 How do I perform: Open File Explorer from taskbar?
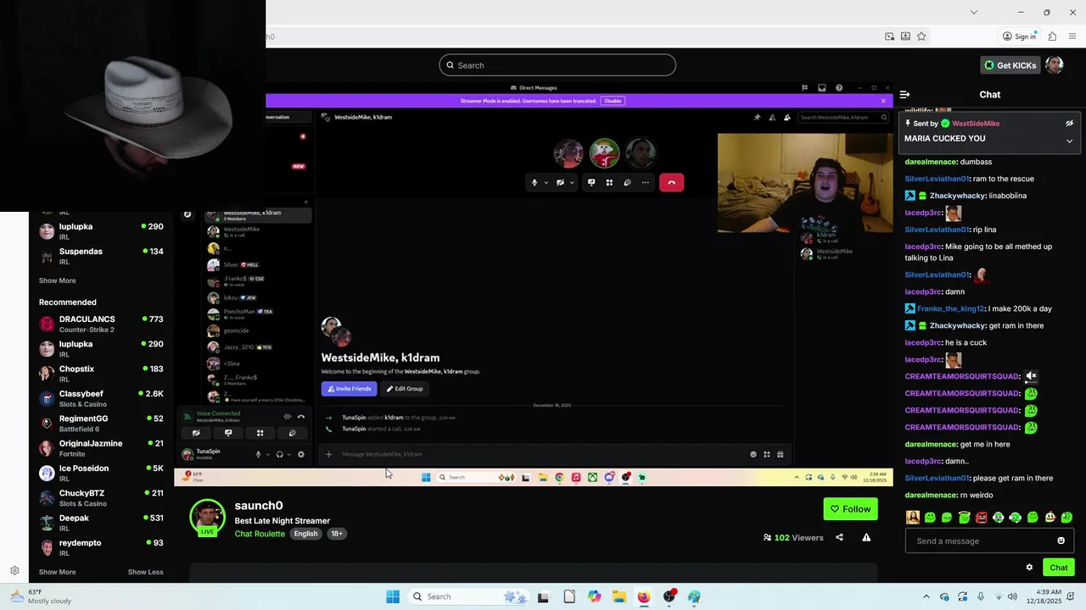(x=619, y=596)
